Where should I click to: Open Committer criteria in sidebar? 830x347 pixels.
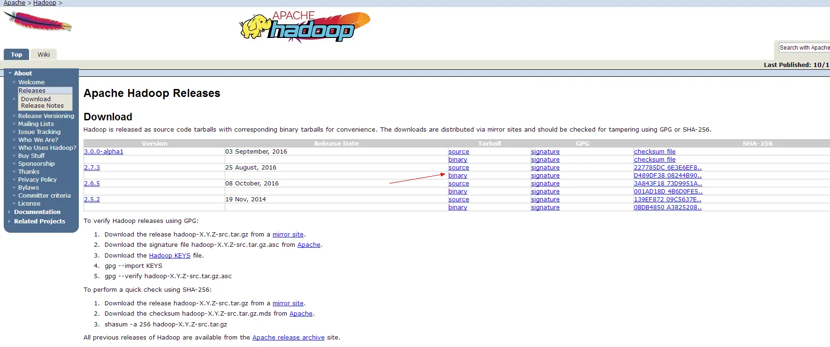[45, 196]
